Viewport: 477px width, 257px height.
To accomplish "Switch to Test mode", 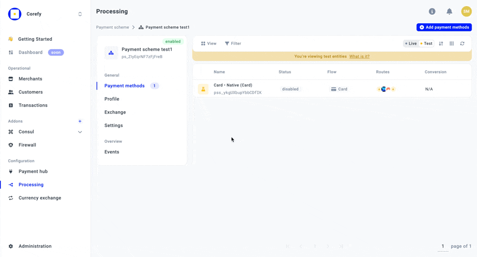I will [x=426, y=44].
